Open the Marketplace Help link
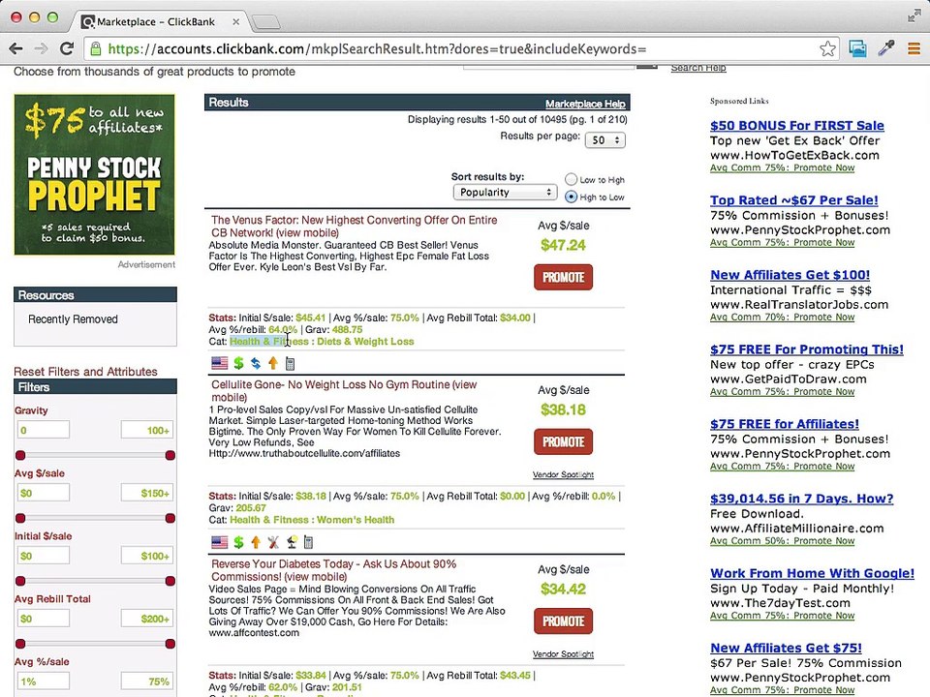 (x=585, y=104)
